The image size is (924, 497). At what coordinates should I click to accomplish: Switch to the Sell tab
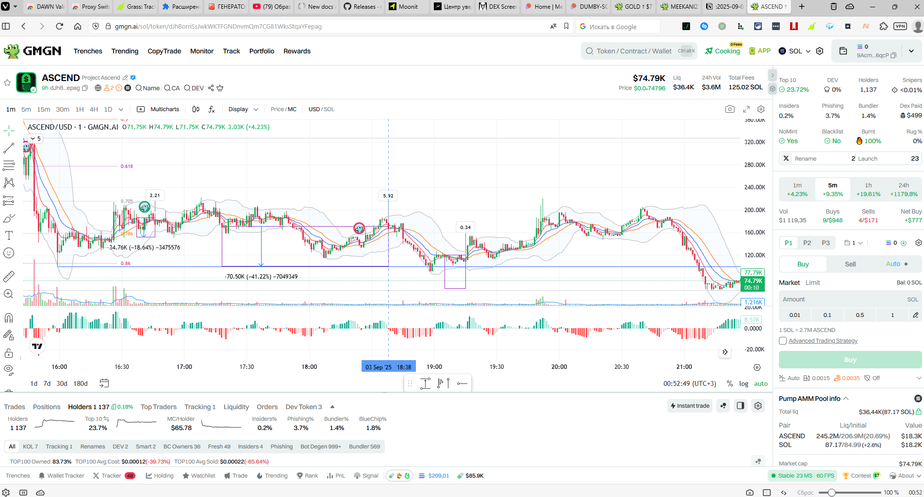pos(850,264)
